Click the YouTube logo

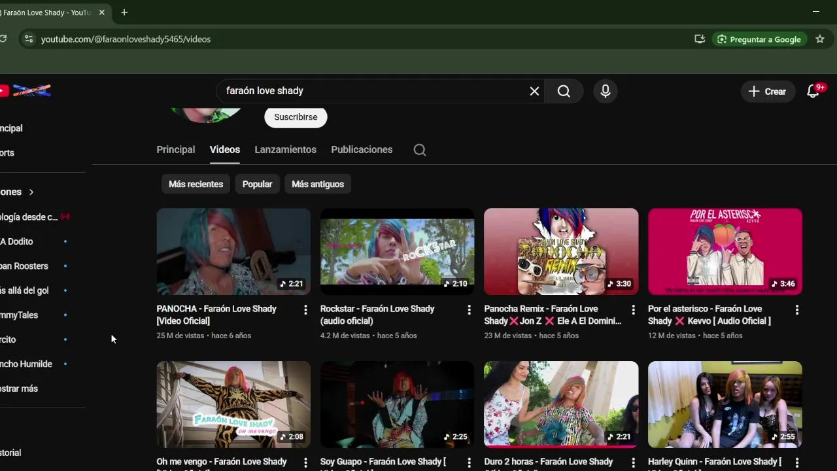point(26,91)
